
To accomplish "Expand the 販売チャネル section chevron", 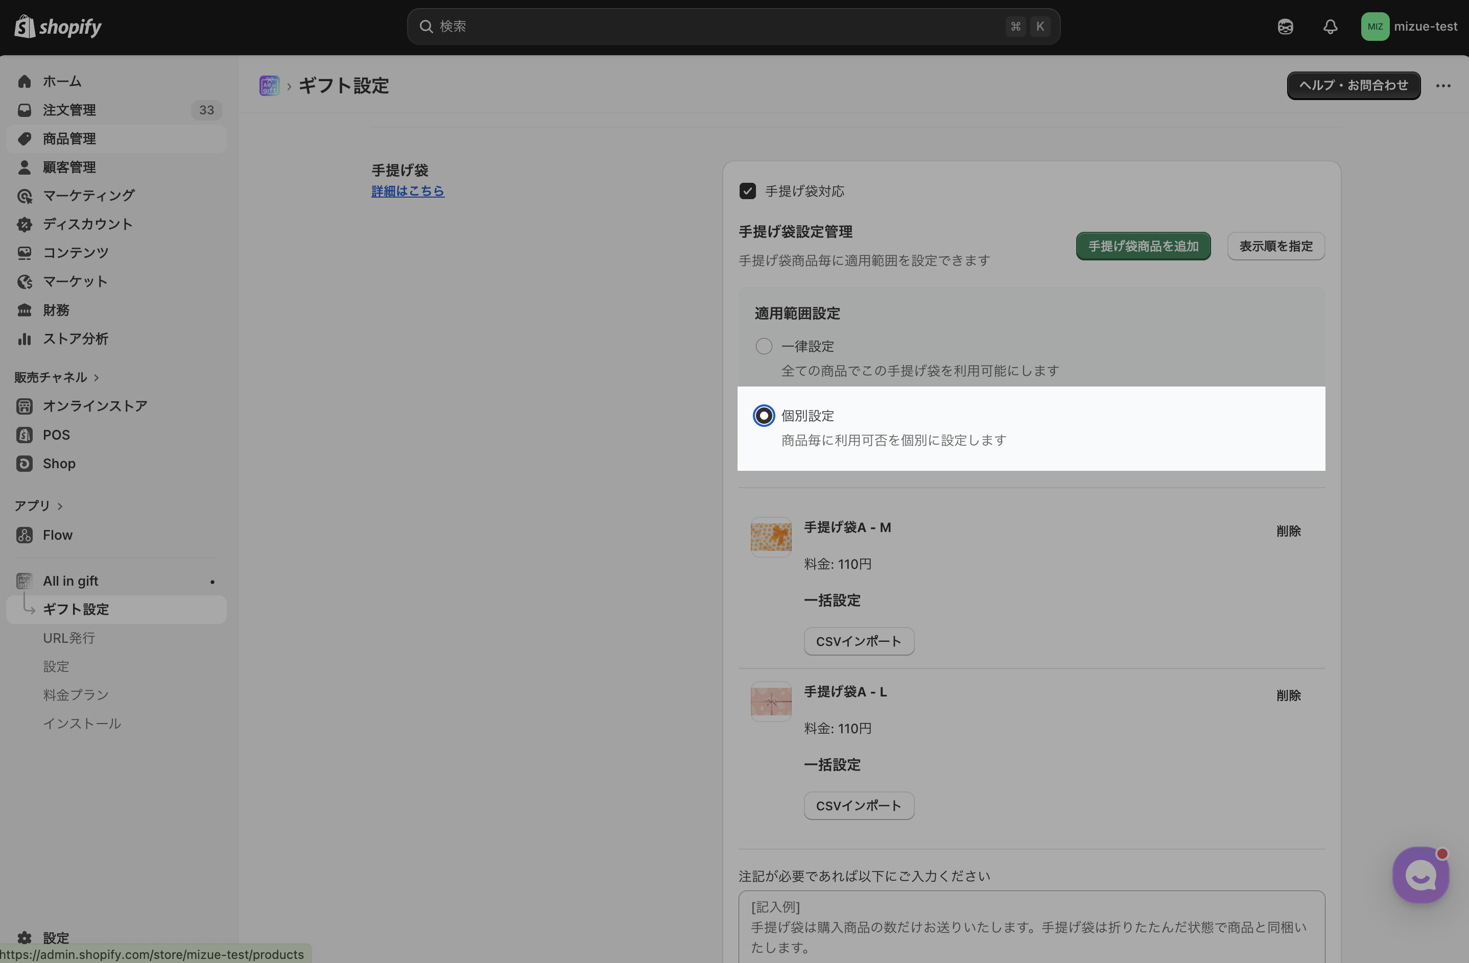I will click(x=97, y=377).
